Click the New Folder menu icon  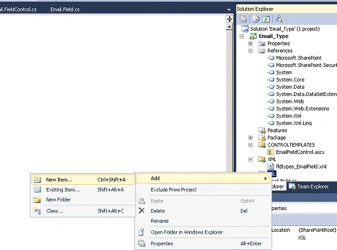point(37,199)
